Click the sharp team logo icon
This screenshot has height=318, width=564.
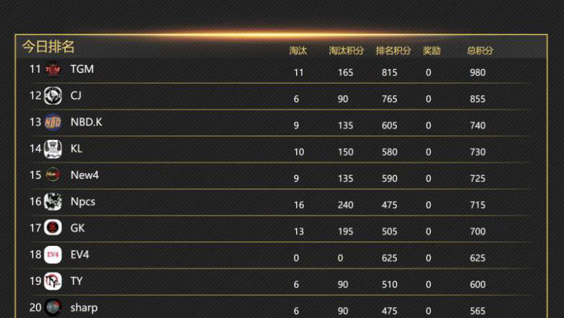53,307
